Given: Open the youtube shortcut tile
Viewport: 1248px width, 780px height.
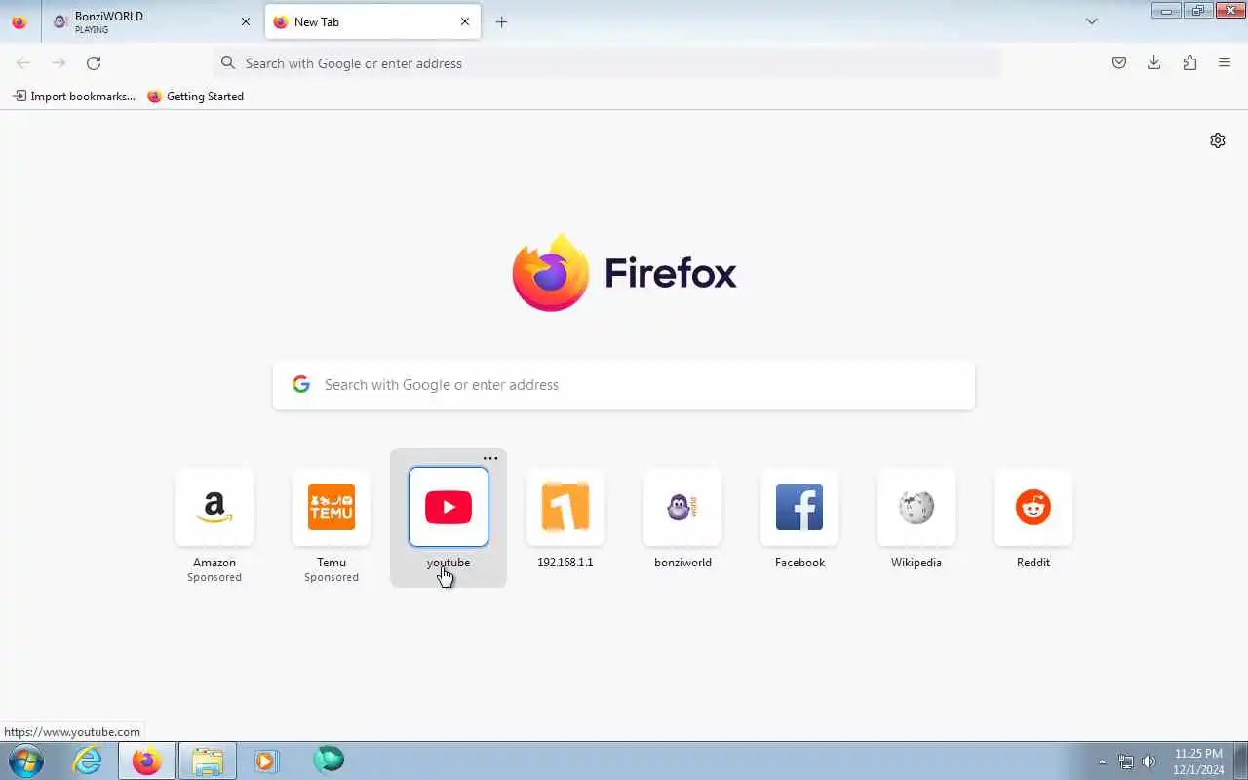Looking at the screenshot, I should pos(448,507).
